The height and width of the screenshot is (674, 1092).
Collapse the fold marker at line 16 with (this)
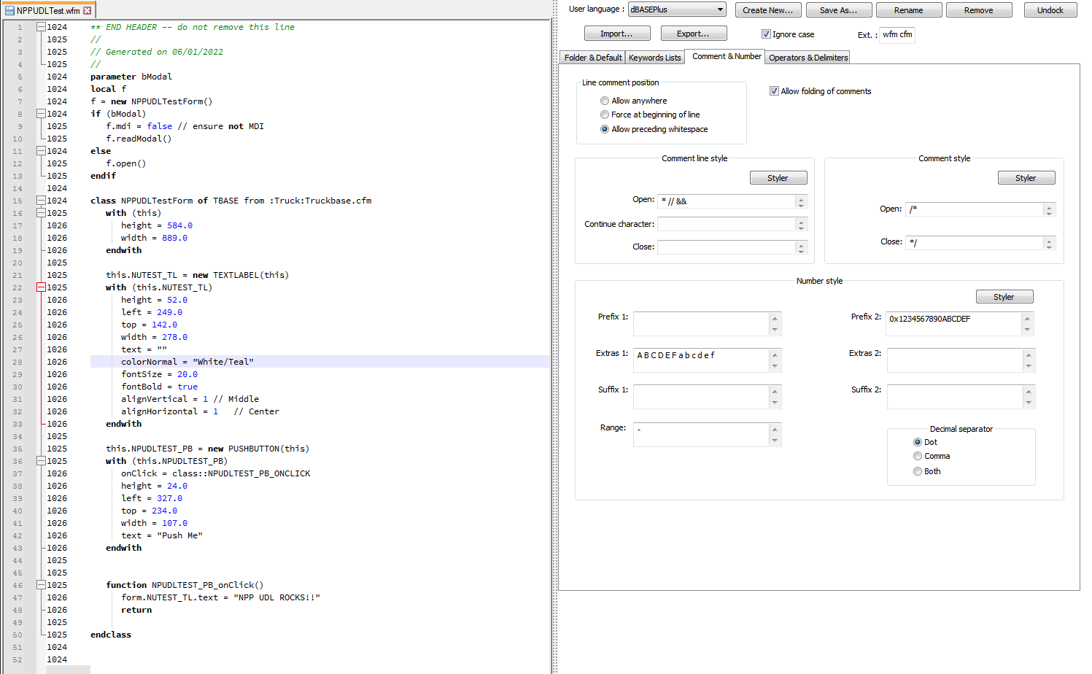pyautogui.click(x=42, y=213)
